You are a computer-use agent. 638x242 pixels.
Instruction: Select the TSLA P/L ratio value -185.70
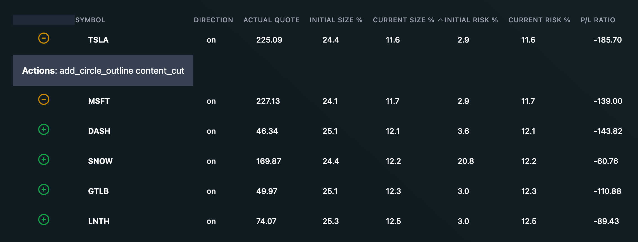tap(608, 40)
